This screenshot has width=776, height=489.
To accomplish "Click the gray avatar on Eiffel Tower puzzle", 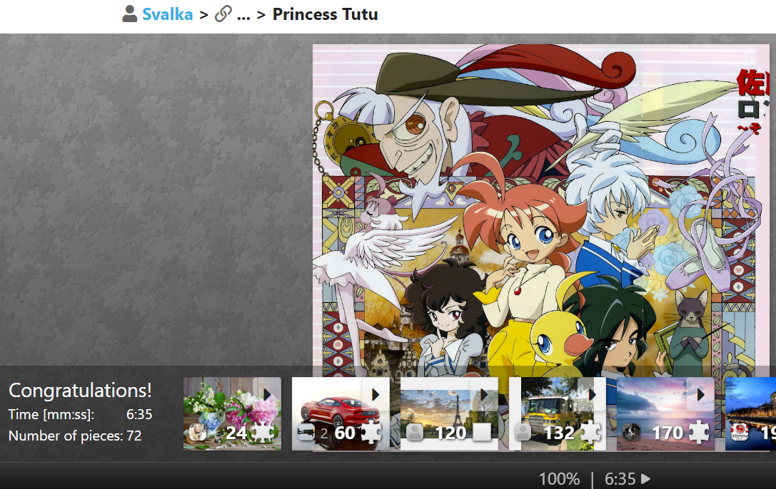I will coord(415,433).
